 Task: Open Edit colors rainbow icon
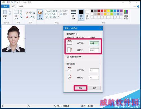(x=126, y=12)
